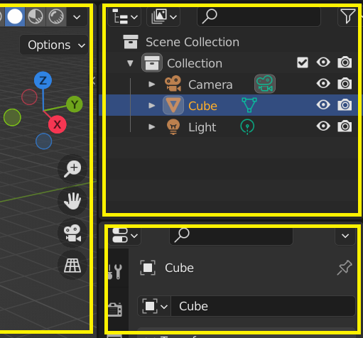Expand the Light tree item
Image resolution: width=363 pixels, height=338 pixels.
(x=152, y=127)
